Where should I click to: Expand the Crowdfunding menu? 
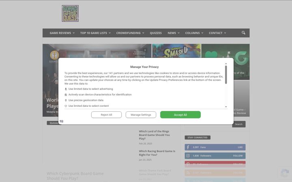130,33
